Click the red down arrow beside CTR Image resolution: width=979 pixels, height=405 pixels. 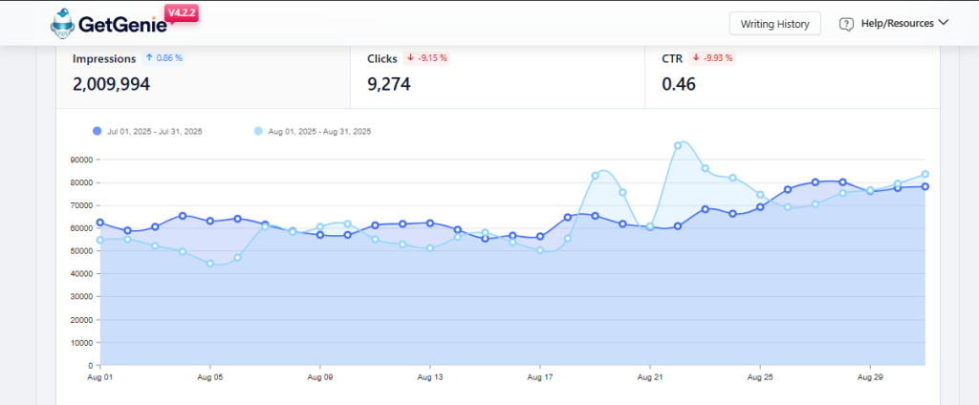[x=695, y=58]
